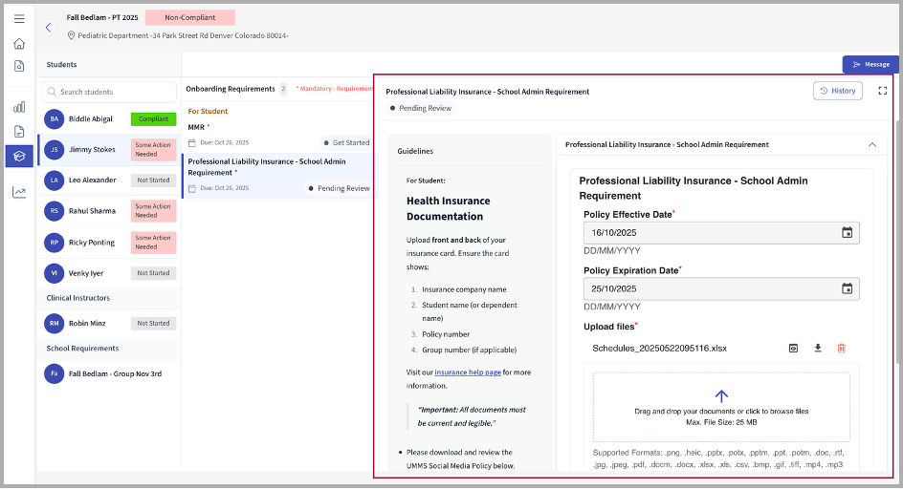Click the back arrow beside Fall Bedlam
Screen dimensions: 903x489
coord(49,28)
